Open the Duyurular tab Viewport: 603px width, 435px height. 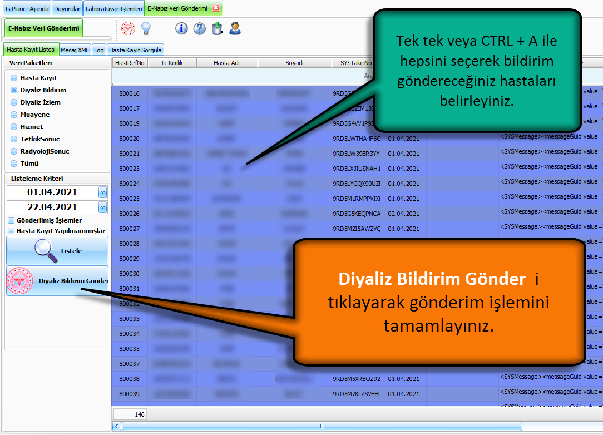[67, 8]
